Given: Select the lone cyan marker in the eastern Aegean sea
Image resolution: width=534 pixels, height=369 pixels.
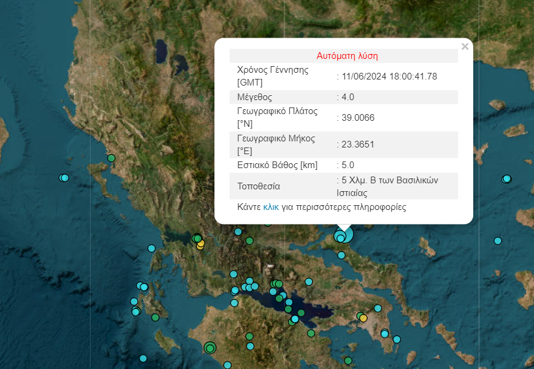Looking at the screenshot, I should (x=498, y=241).
